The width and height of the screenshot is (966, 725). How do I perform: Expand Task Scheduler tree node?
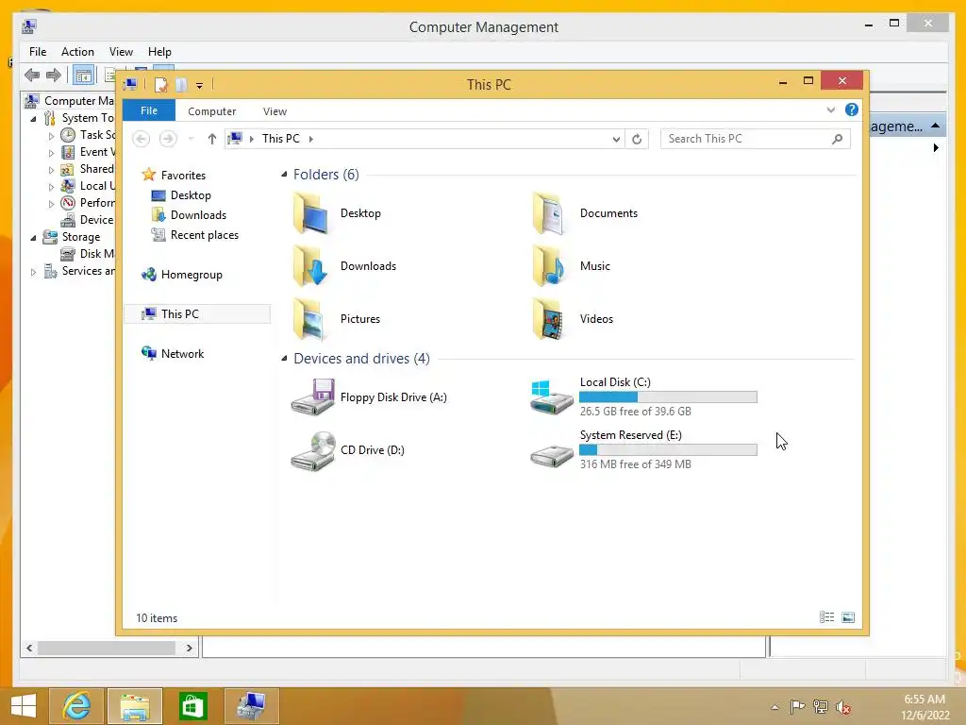51,136
